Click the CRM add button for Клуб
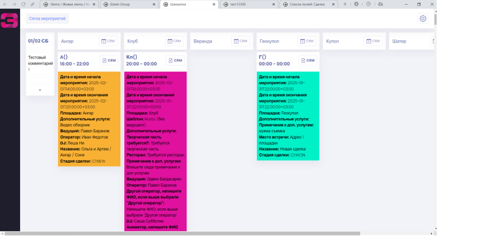 tap(174, 41)
